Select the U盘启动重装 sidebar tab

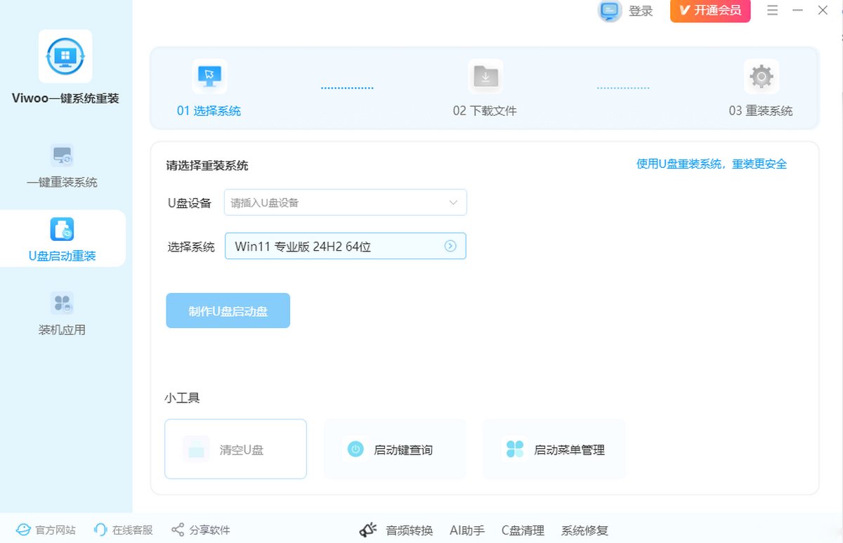[x=63, y=239]
